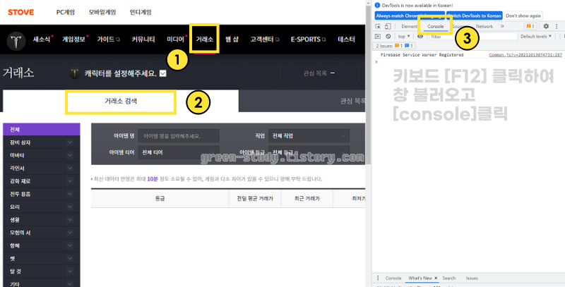
Task: Click the blue info icon in DevTools banner
Action: [x=378, y=6]
